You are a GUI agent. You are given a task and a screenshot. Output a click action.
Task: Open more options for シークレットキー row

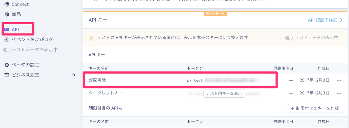click(339, 94)
